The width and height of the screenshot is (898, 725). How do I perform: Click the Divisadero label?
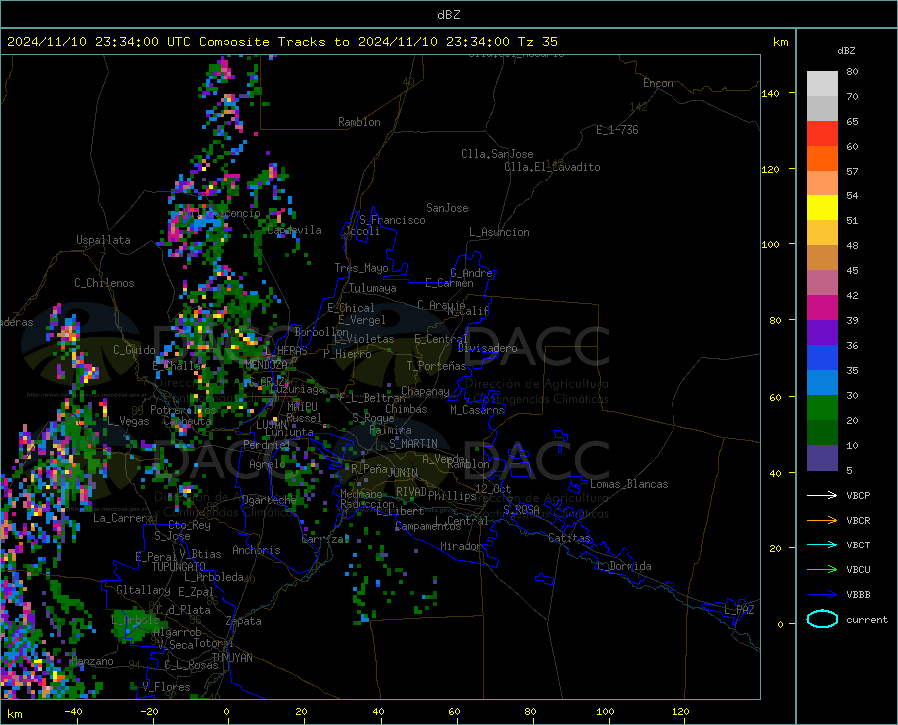(487, 348)
